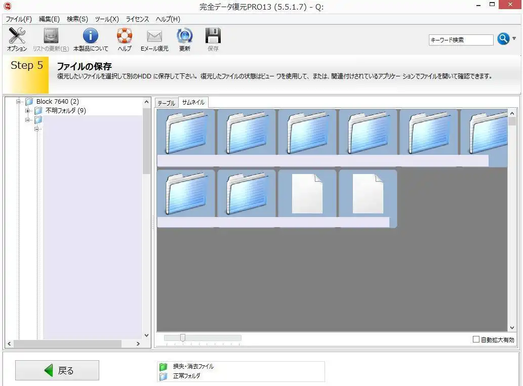Click the blue magnifier search icon
This screenshot has width=523, height=386.
click(503, 39)
